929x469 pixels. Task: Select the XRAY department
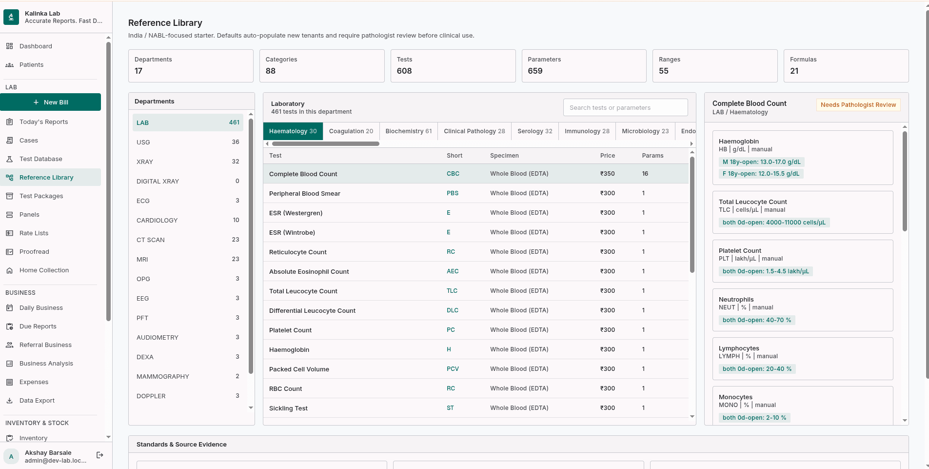188,162
